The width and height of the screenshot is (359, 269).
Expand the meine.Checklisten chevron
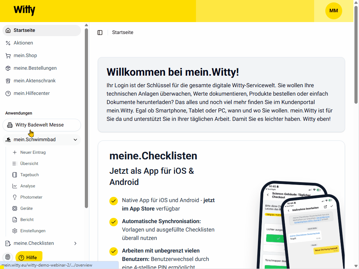tap(75, 243)
